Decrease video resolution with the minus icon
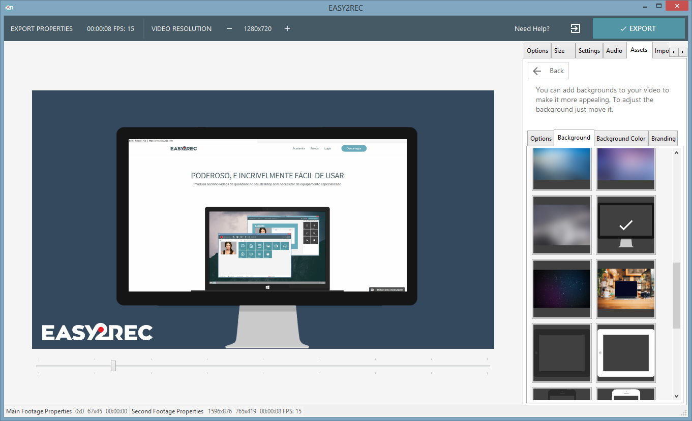 [x=229, y=28]
